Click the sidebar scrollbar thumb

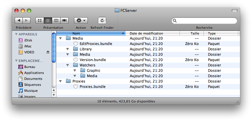point(54,48)
